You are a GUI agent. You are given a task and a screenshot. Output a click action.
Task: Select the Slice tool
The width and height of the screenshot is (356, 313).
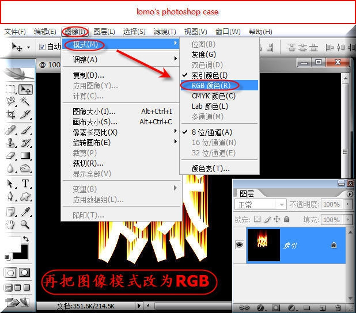click(x=25, y=114)
